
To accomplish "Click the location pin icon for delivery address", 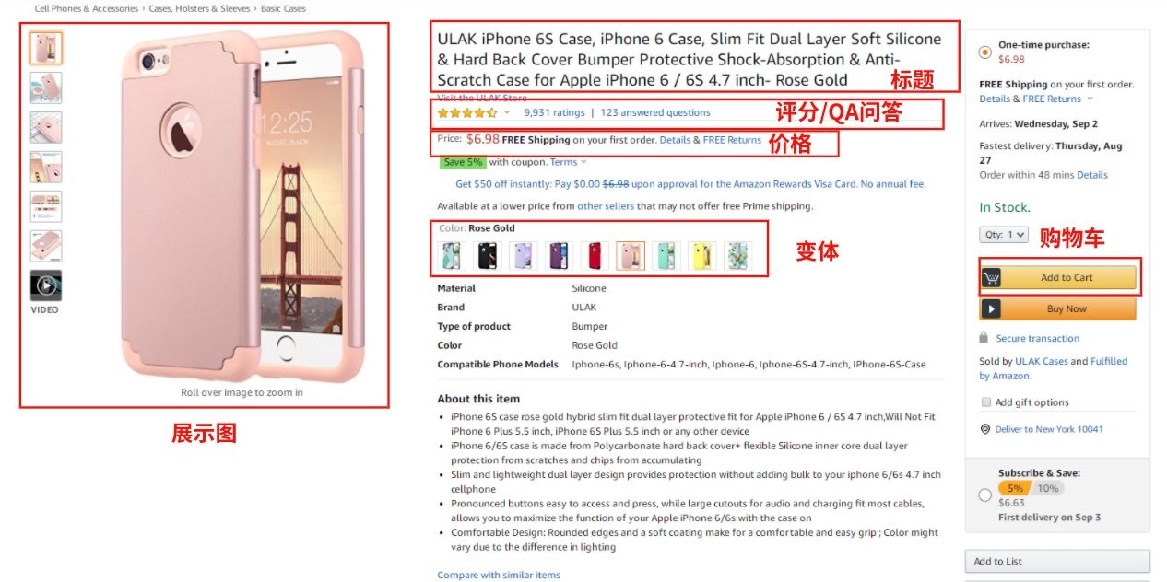I will [984, 429].
